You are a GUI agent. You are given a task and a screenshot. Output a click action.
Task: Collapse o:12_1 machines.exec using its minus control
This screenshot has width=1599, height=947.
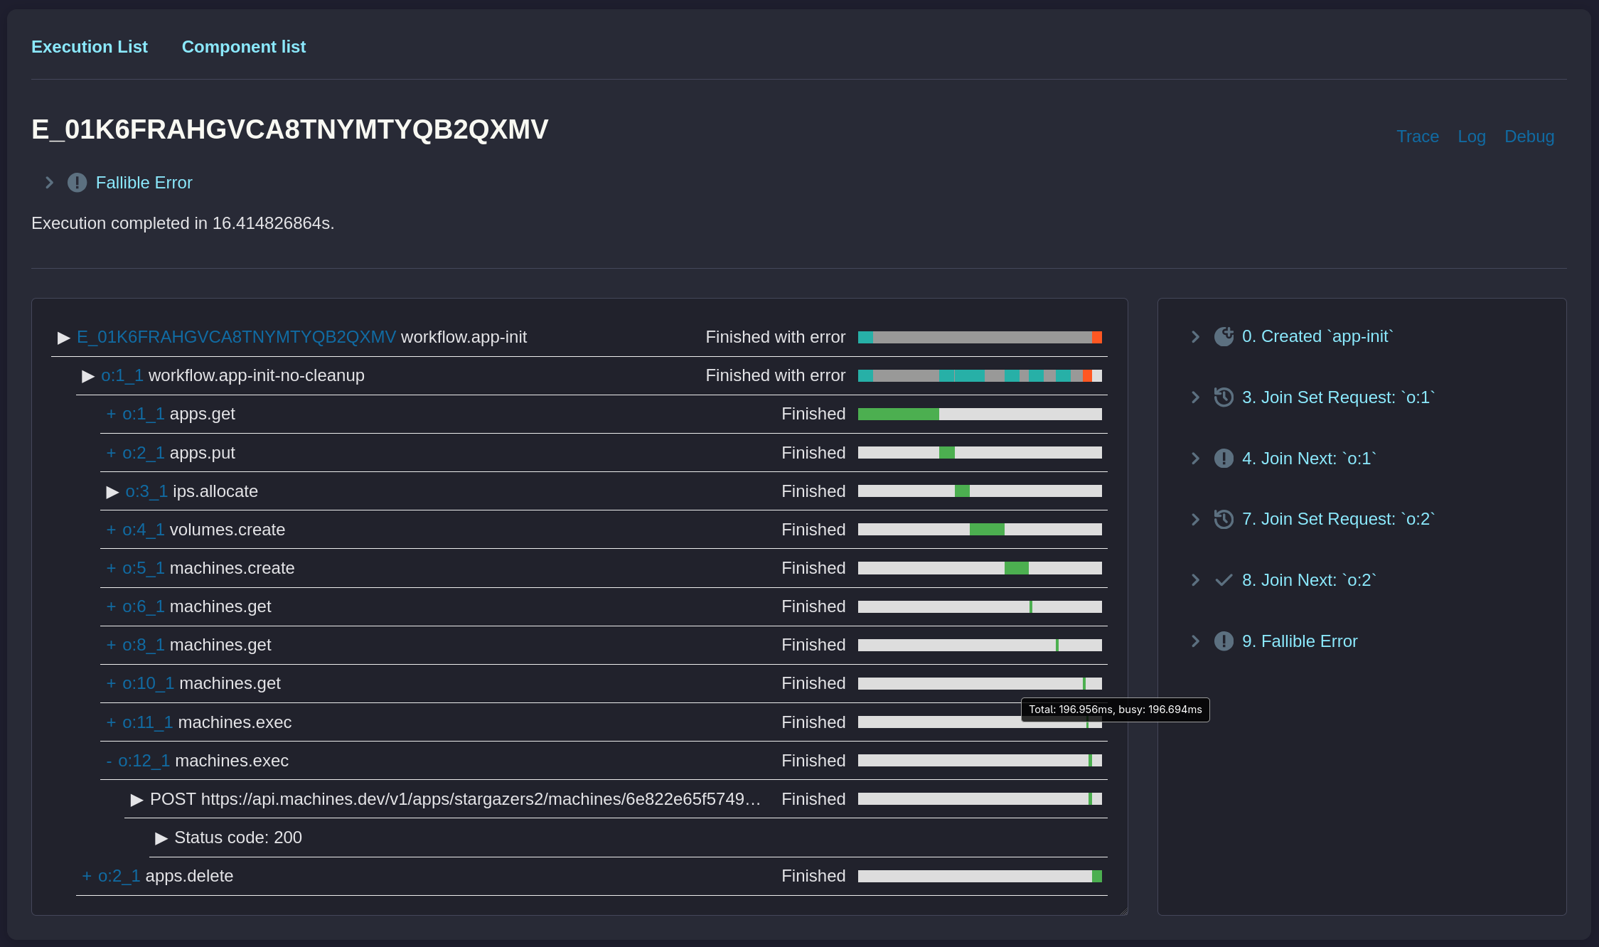pyautogui.click(x=109, y=761)
